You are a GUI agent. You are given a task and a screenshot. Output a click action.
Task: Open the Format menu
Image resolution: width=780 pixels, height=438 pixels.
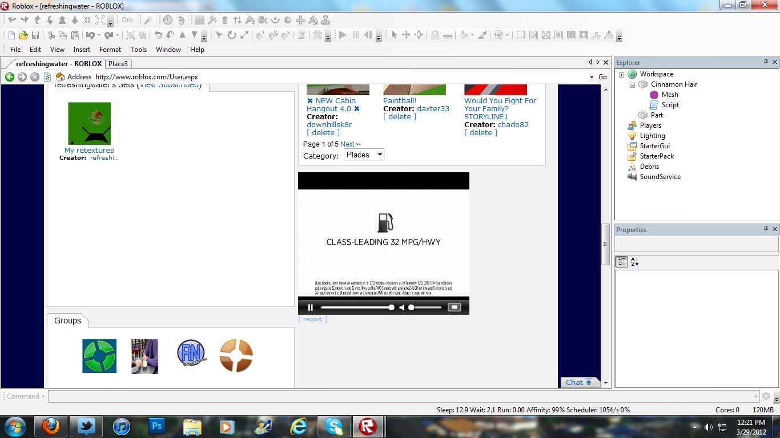[110, 50]
